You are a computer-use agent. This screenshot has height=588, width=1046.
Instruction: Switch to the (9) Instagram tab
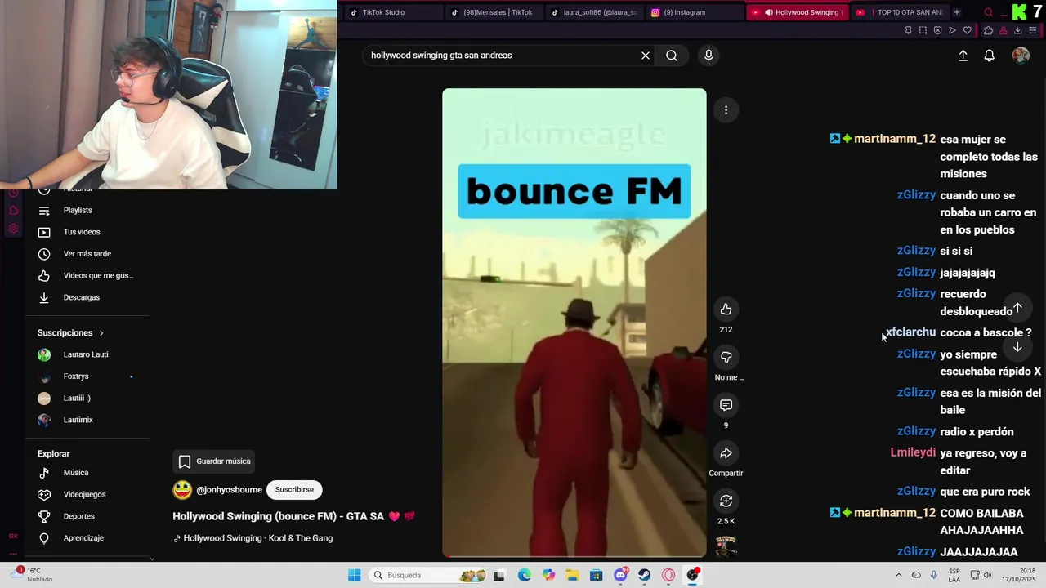(x=695, y=12)
